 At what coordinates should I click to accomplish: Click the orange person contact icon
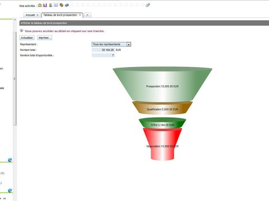50,5
